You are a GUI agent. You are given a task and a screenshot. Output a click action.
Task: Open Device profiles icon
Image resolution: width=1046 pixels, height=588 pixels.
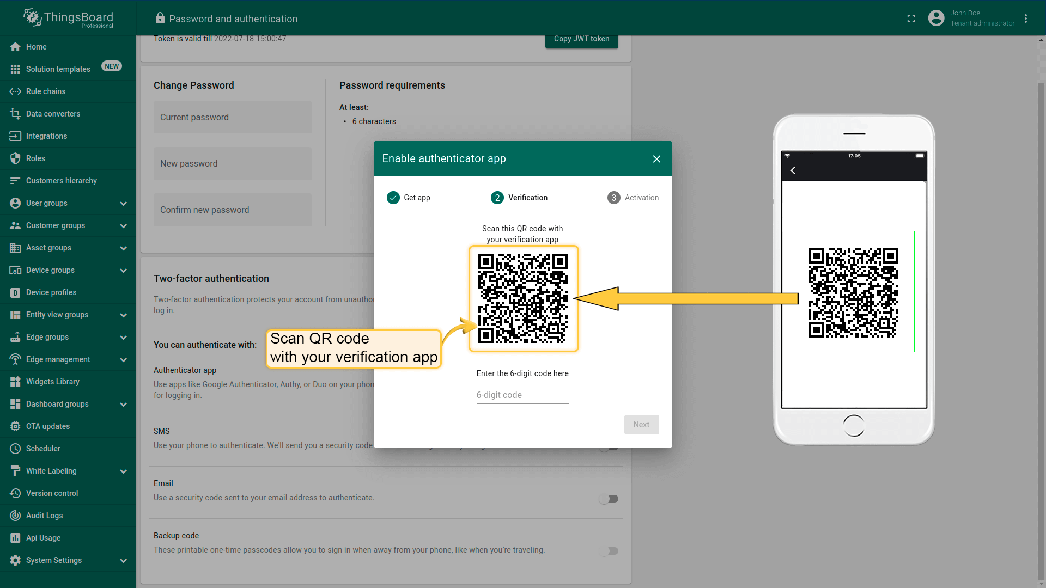[15, 292]
